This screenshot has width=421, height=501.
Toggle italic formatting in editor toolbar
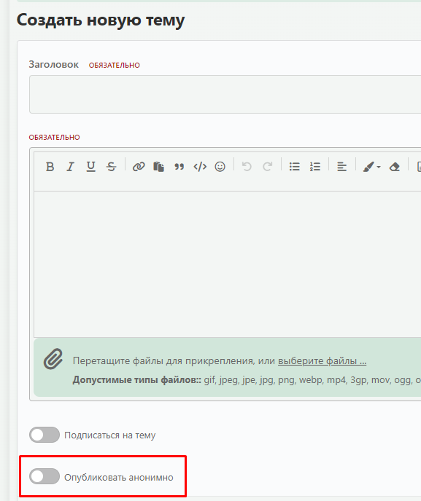(x=70, y=167)
